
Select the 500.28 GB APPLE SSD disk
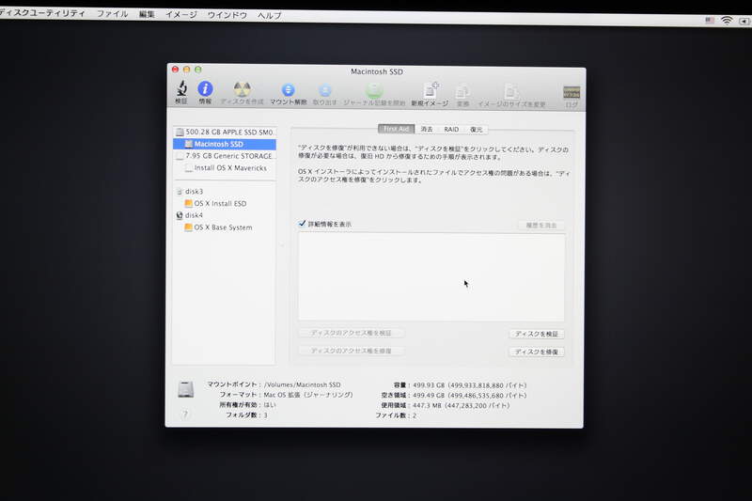tap(228, 133)
